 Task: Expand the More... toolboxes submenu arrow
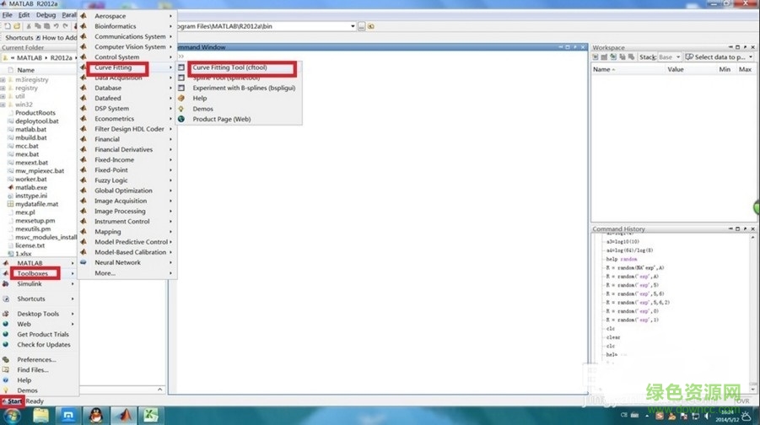click(170, 273)
